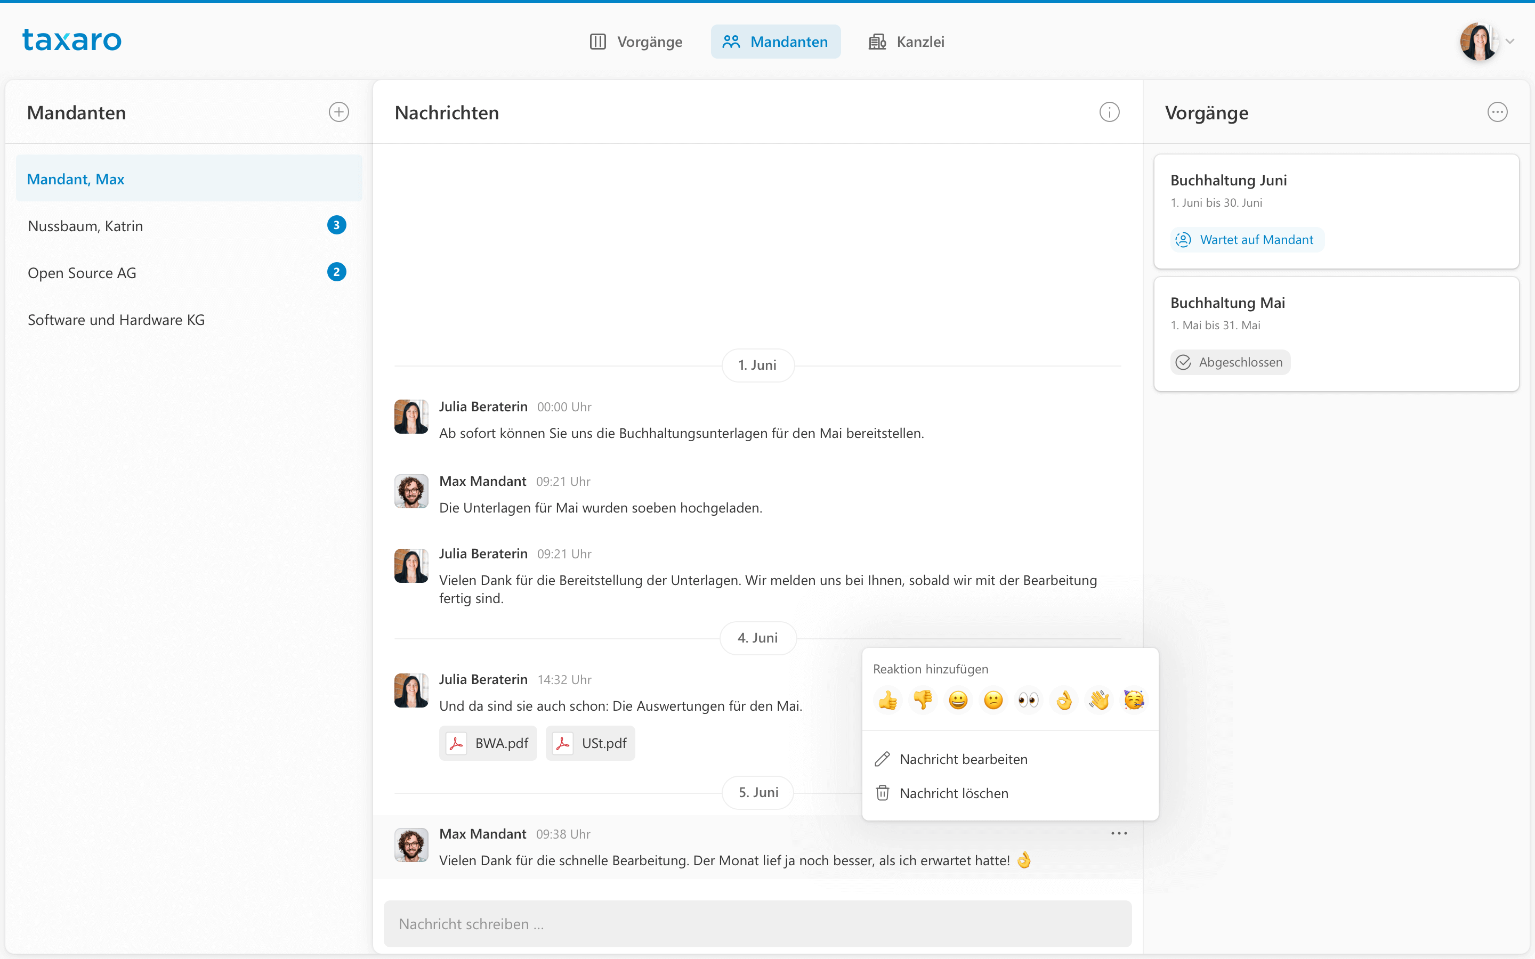The height and width of the screenshot is (959, 1535).
Task: Switch to Kanzlei tab
Action: (907, 42)
